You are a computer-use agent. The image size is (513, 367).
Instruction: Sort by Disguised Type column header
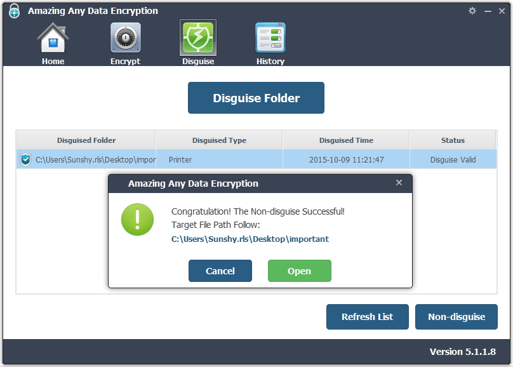[x=219, y=140]
